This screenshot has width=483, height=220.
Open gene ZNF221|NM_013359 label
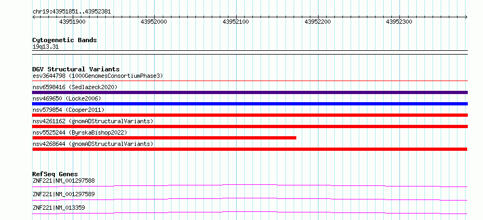(x=59, y=208)
